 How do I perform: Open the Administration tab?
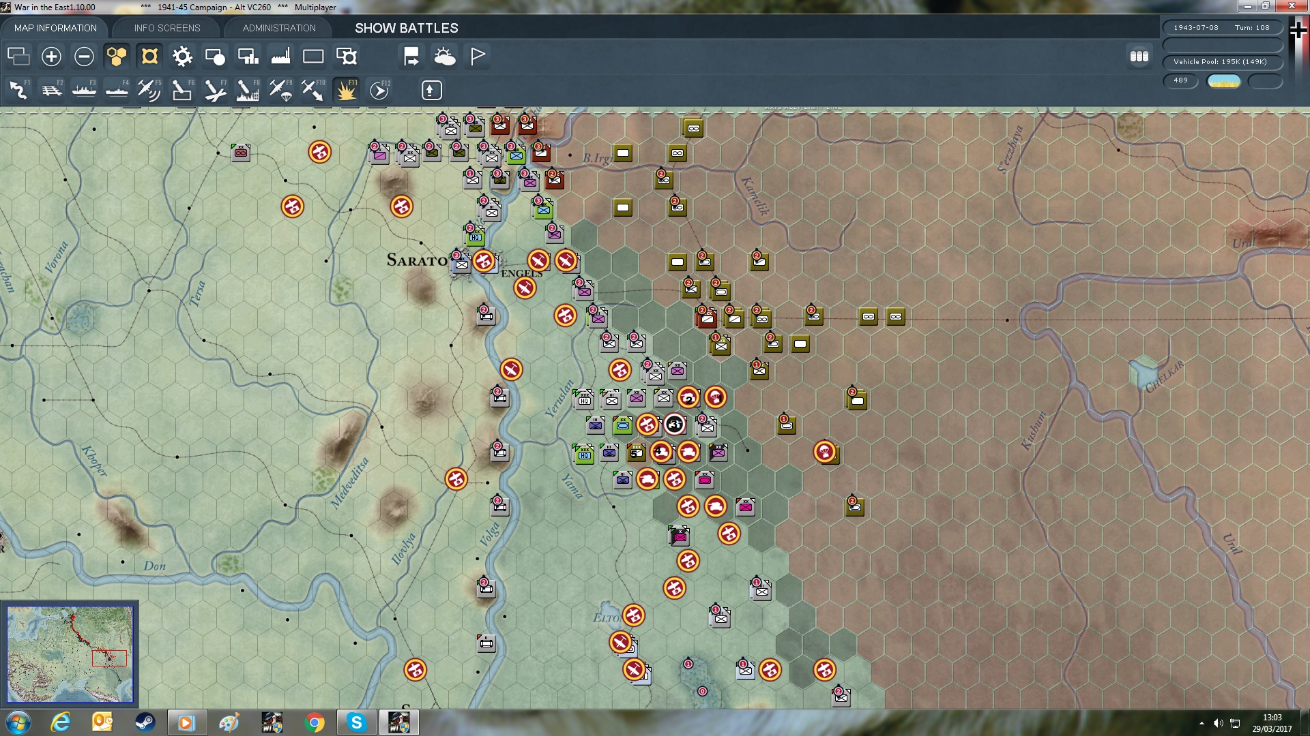[x=279, y=28]
